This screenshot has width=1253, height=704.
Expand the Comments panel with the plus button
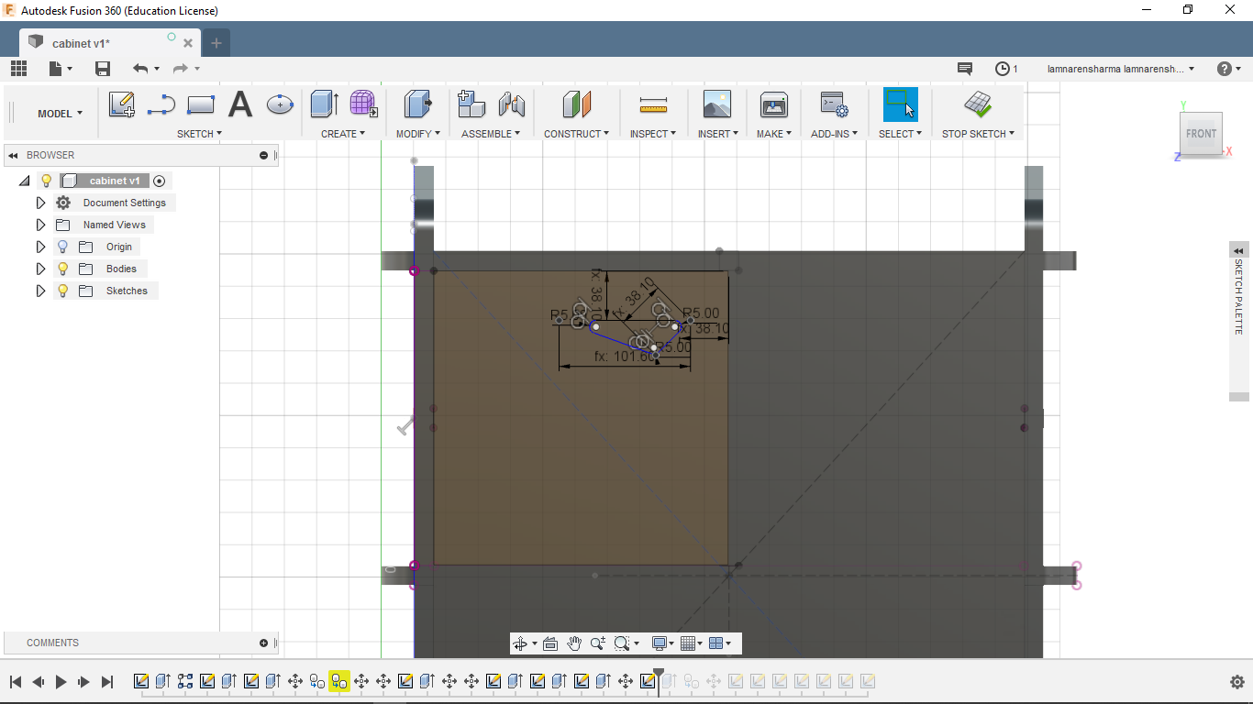pyautogui.click(x=264, y=643)
